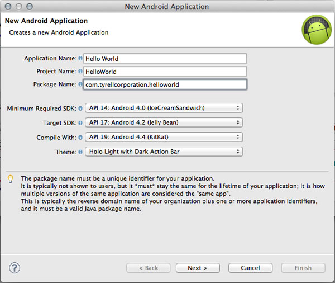This screenshot has height=283, width=335.
Task: Click the disabled Finish button
Action: pos(303,268)
